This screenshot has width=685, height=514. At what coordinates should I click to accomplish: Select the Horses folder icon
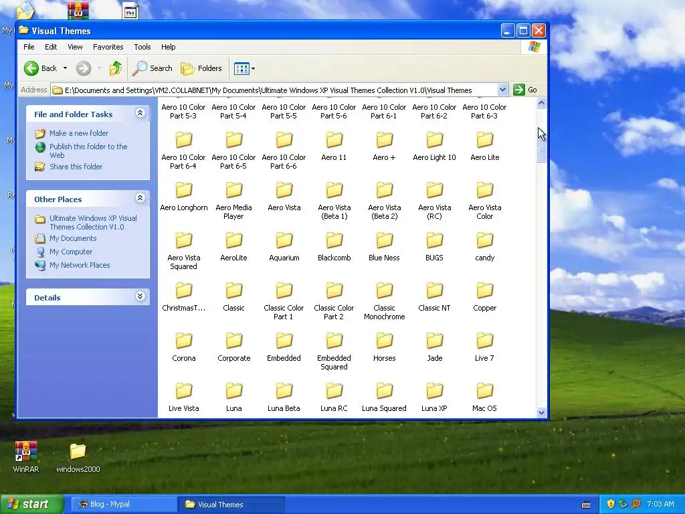pyautogui.click(x=385, y=341)
